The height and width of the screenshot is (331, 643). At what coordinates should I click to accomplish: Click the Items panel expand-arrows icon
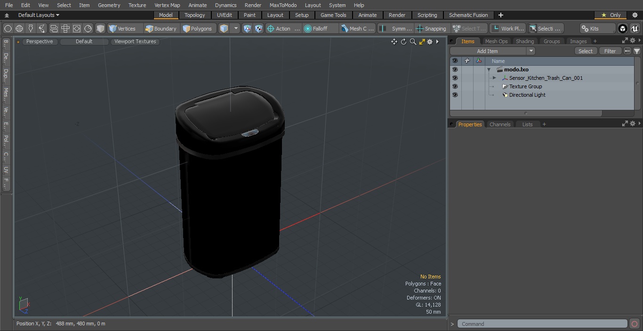(625, 41)
